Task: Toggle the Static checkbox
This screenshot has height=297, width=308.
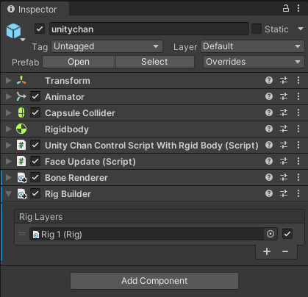Action: 257,29
